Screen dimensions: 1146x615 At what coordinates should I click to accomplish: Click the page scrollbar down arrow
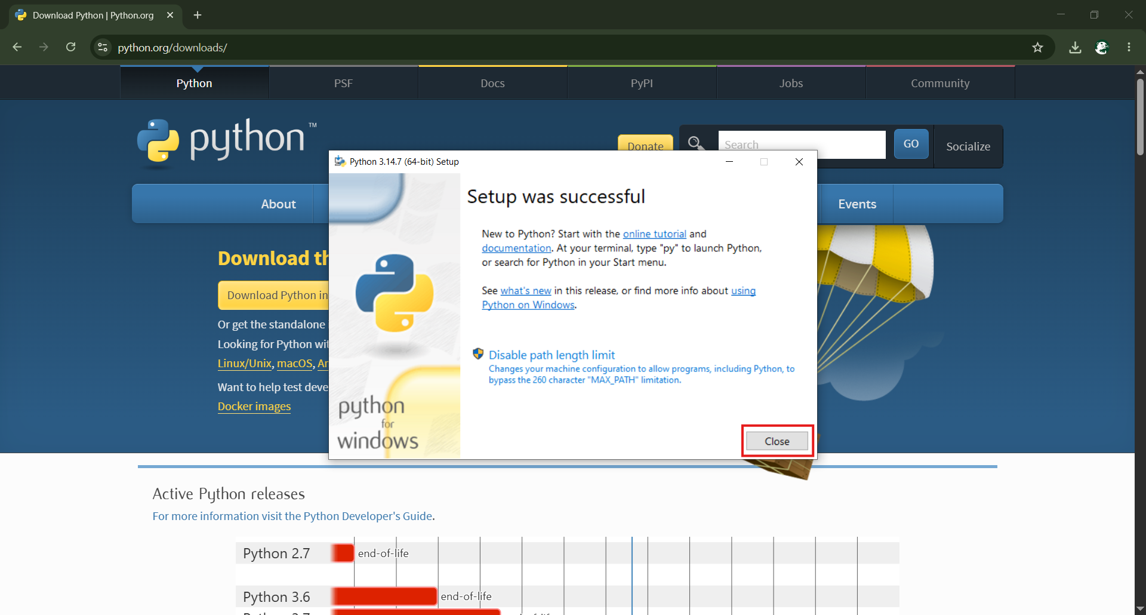coord(1140,608)
